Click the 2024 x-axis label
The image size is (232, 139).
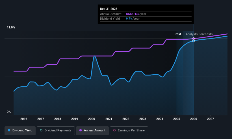pyautogui.click(x=160, y=119)
